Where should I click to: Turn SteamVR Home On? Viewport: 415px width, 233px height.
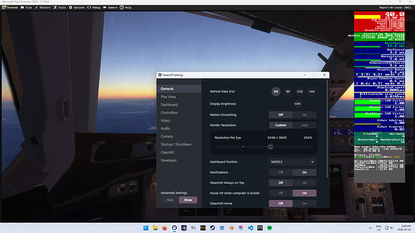tap(304, 204)
